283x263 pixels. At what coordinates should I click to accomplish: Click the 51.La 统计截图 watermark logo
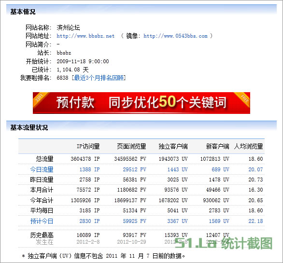[x=224, y=243]
